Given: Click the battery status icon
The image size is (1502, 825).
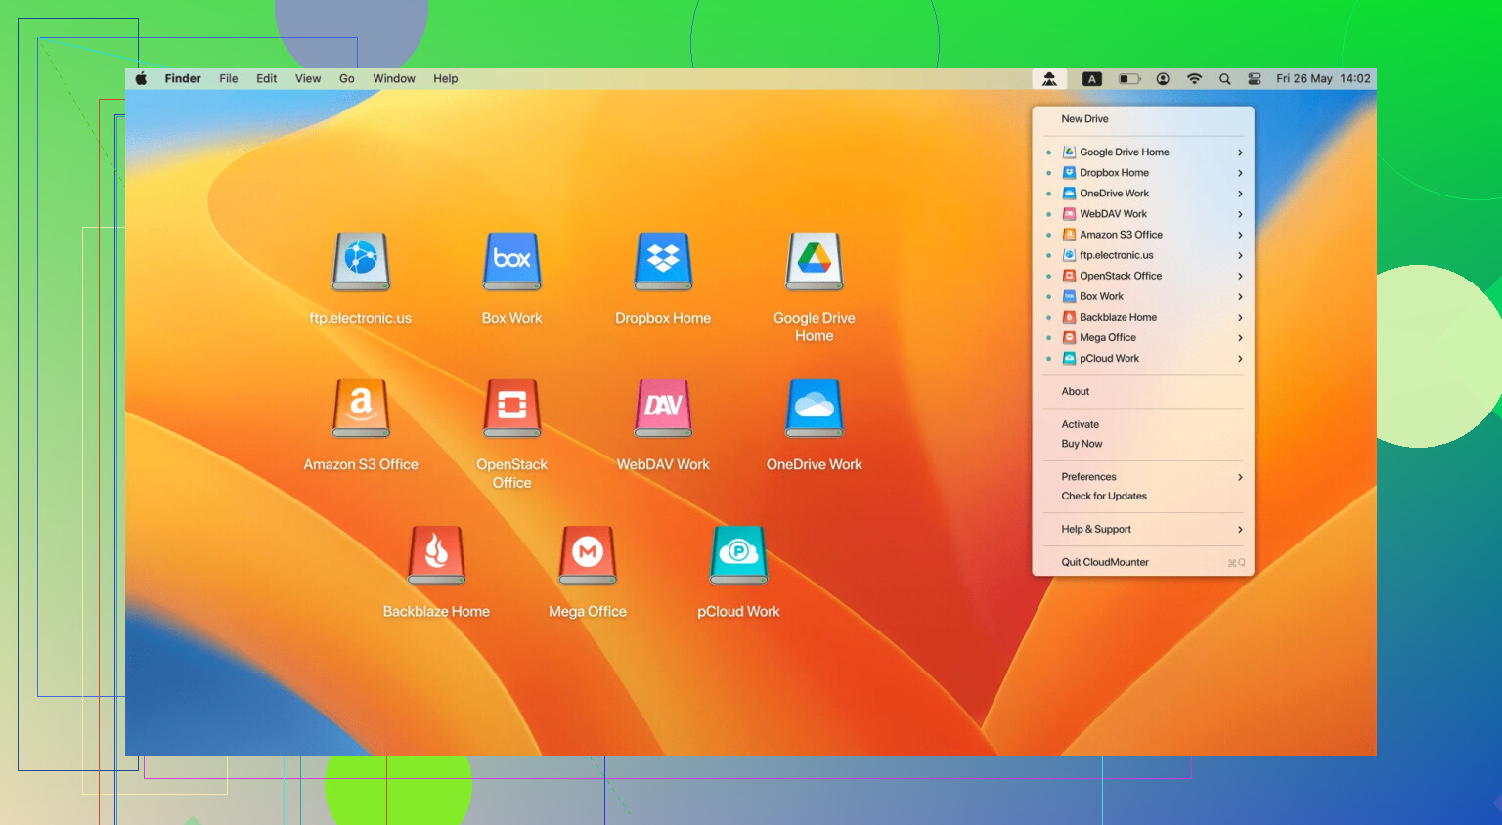Looking at the screenshot, I should 1129,79.
